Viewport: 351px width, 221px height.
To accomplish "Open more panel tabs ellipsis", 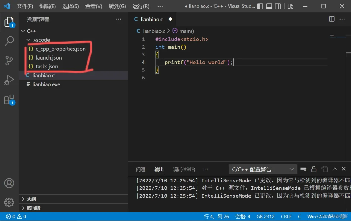I will click(x=205, y=169).
